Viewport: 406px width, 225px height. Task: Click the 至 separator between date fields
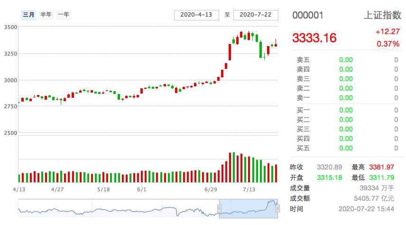click(227, 15)
